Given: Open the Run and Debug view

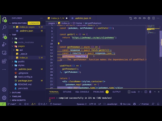Looking at the screenshot, I should [4, 44].
